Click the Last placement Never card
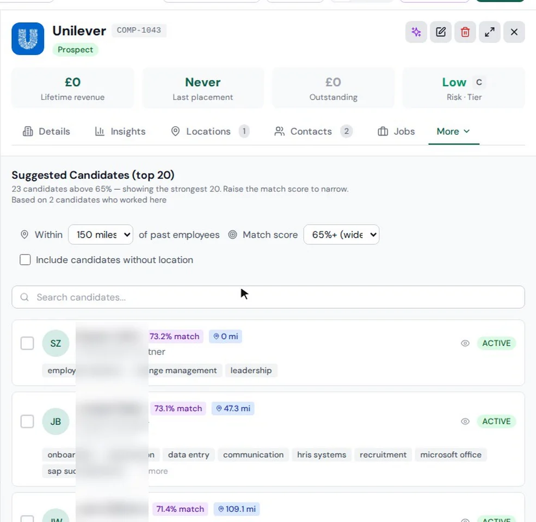The height and width of the screenshot is (522, 536). click(203, 88)
